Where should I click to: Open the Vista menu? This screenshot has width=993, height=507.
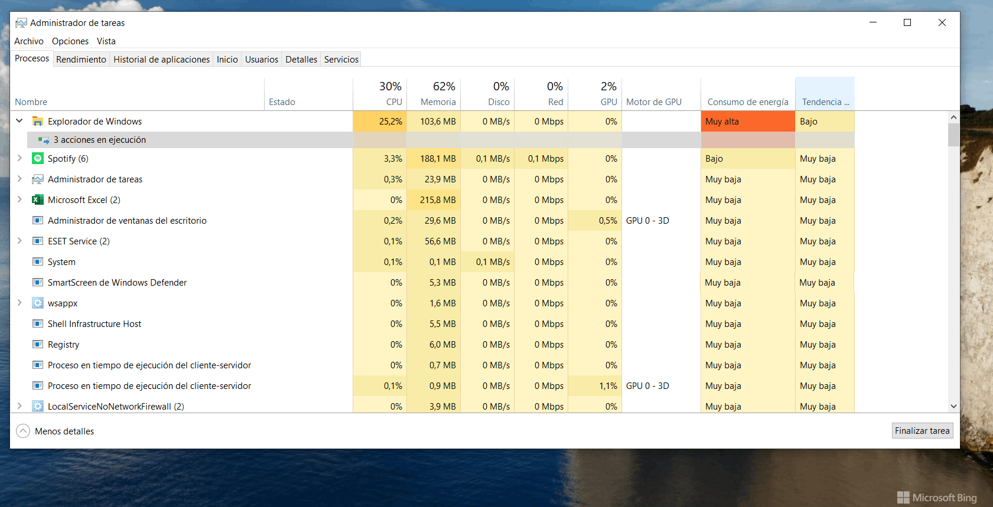tap(106, 41)
